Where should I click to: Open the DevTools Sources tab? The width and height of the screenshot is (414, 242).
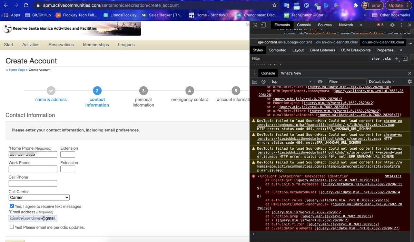coord(325,25)
